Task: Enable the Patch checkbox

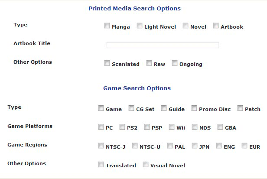Action: pyautogui.click(x=240, y=108)
